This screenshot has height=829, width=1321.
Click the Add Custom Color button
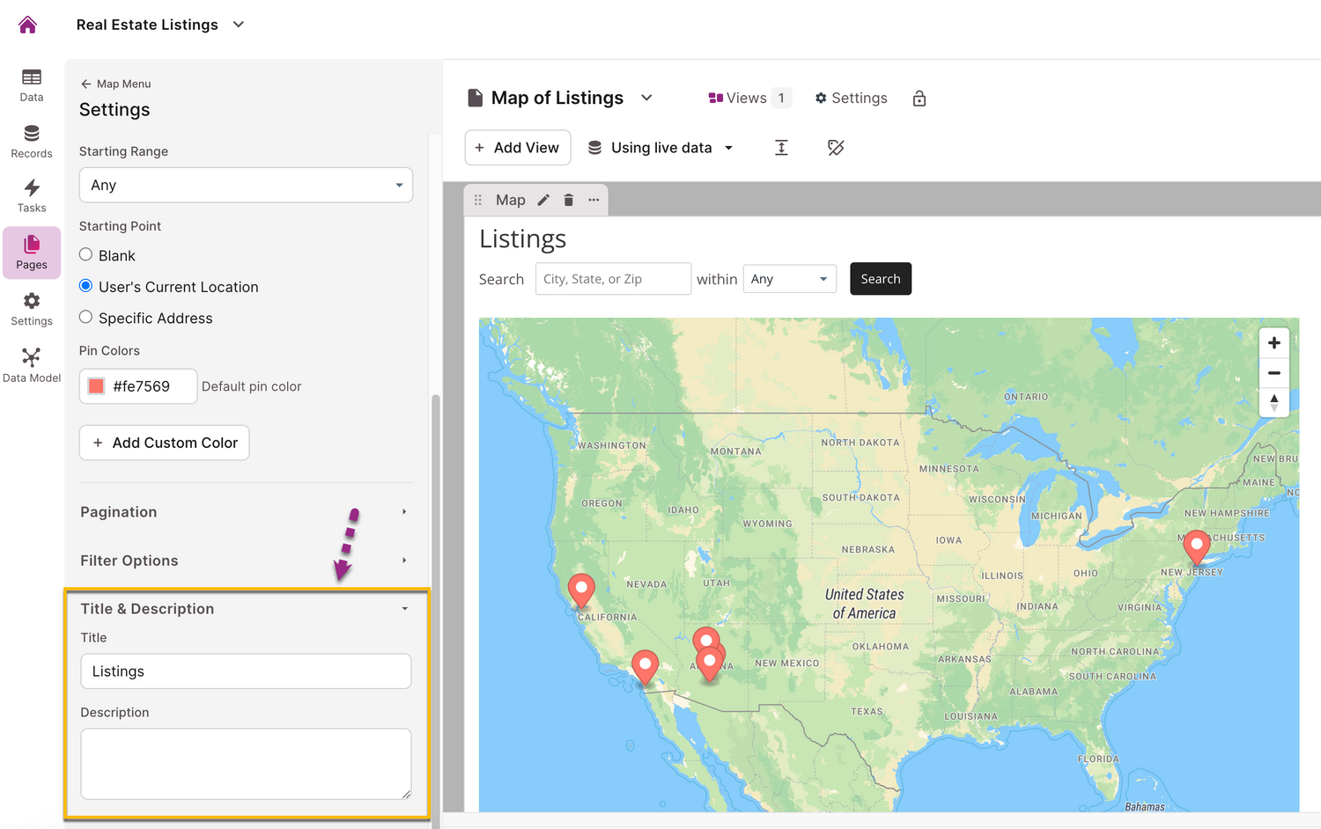(165, 443)
